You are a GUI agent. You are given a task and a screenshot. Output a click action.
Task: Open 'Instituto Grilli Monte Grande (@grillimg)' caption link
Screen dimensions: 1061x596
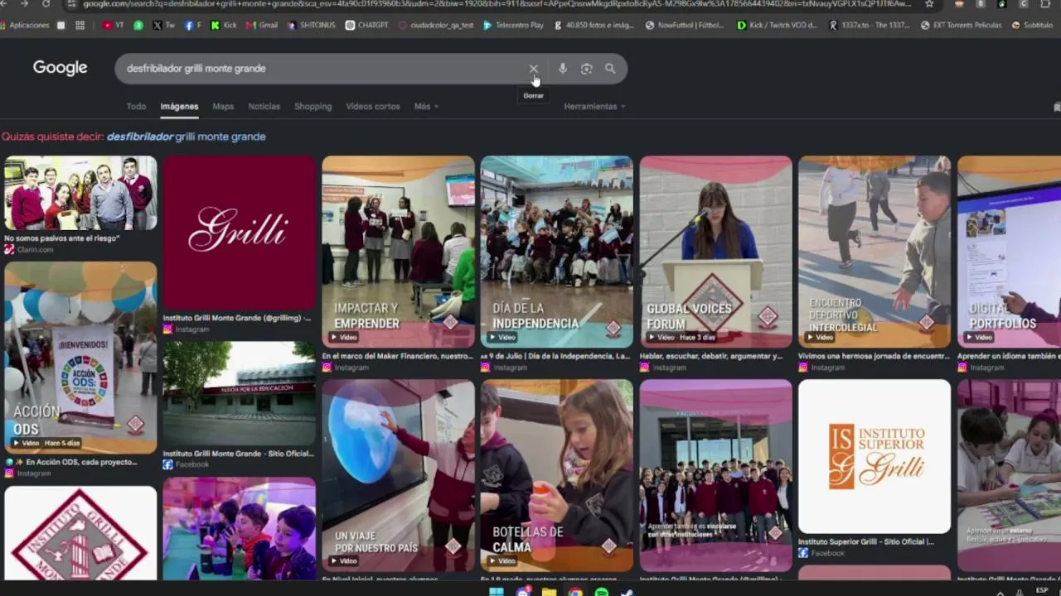[x=237, y=318]
